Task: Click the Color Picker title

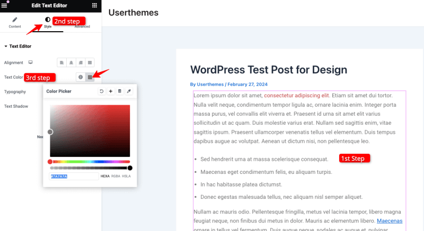Action: pos(59,91)
